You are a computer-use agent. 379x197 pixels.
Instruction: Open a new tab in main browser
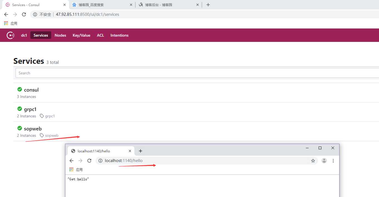(x=208, y=5)
